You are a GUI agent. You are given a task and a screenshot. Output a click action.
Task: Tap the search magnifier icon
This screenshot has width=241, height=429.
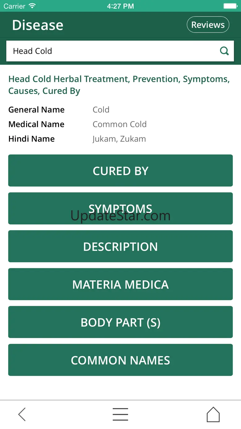pyautogui.click(x=224, y=51)
